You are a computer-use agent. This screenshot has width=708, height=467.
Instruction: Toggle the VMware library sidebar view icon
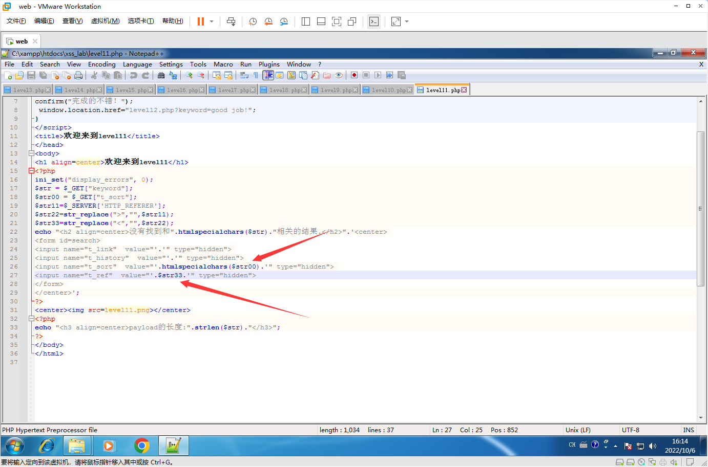click(x=306, y=21)
